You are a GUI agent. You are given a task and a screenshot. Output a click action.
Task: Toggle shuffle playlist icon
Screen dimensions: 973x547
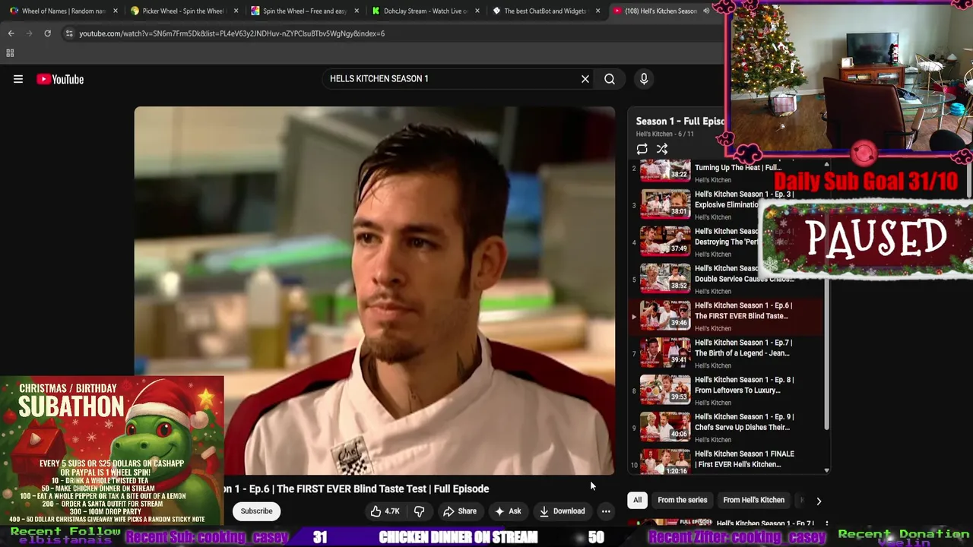point(662,149)
